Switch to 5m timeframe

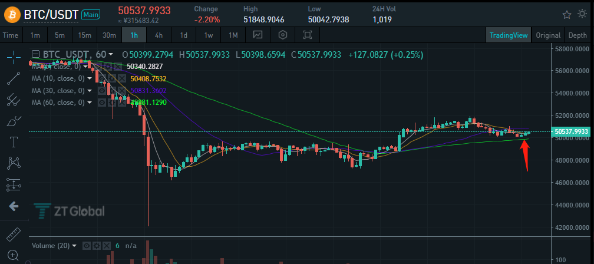point(60,35)
